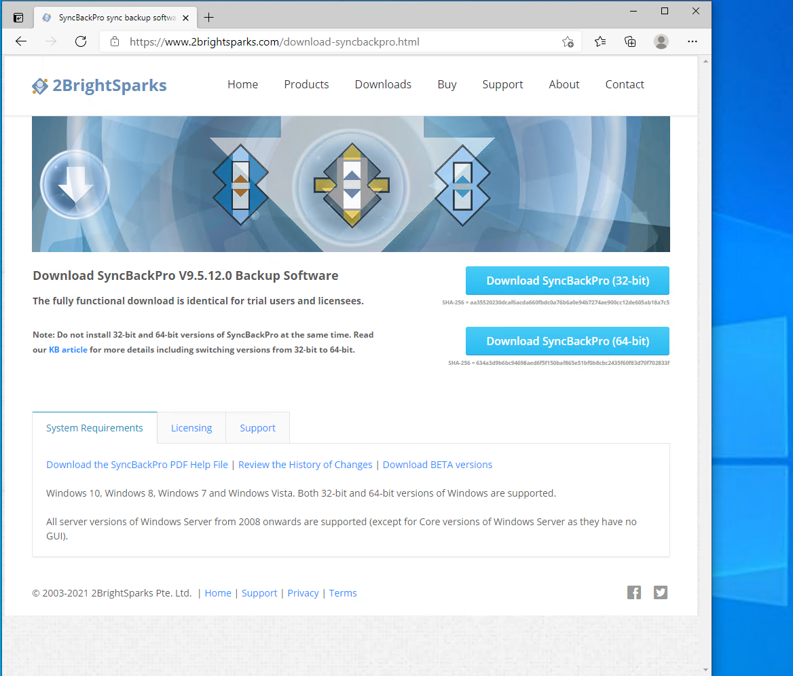Viewport: 793px width, 676px height.
Task: Click the 2BrightSparks logo
Action: (99, 86)
